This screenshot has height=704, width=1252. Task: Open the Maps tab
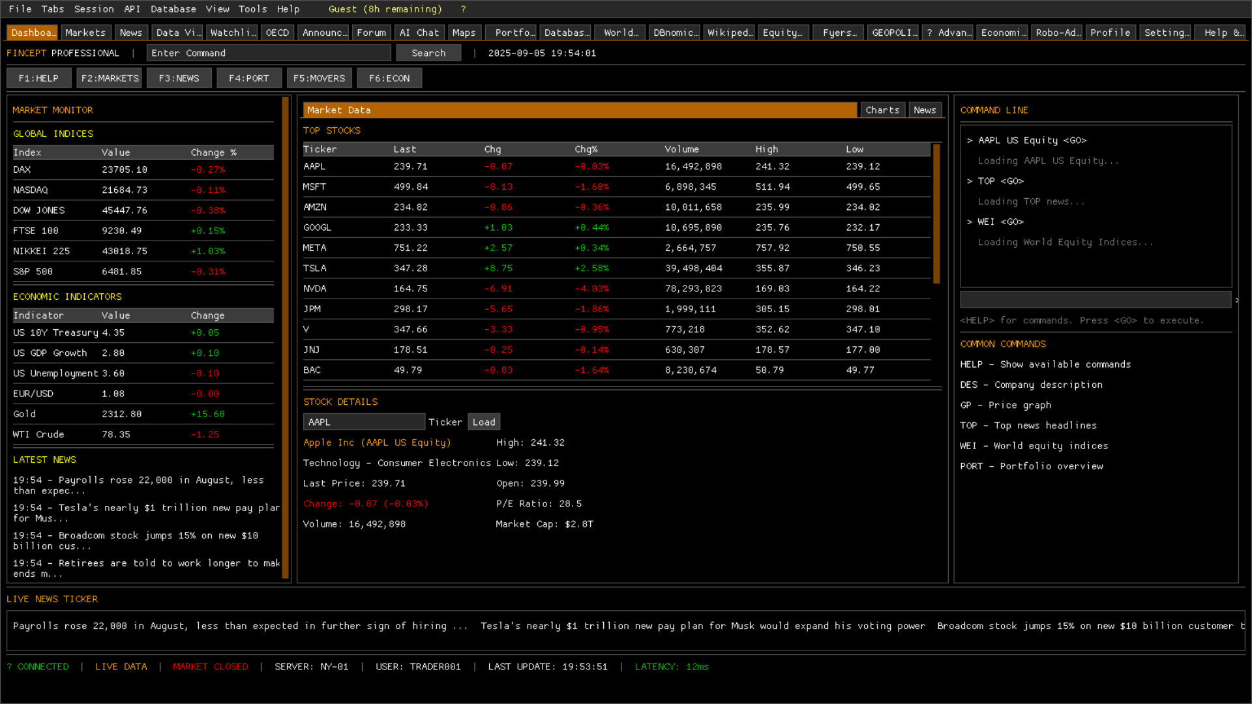(x=464, y=33)
